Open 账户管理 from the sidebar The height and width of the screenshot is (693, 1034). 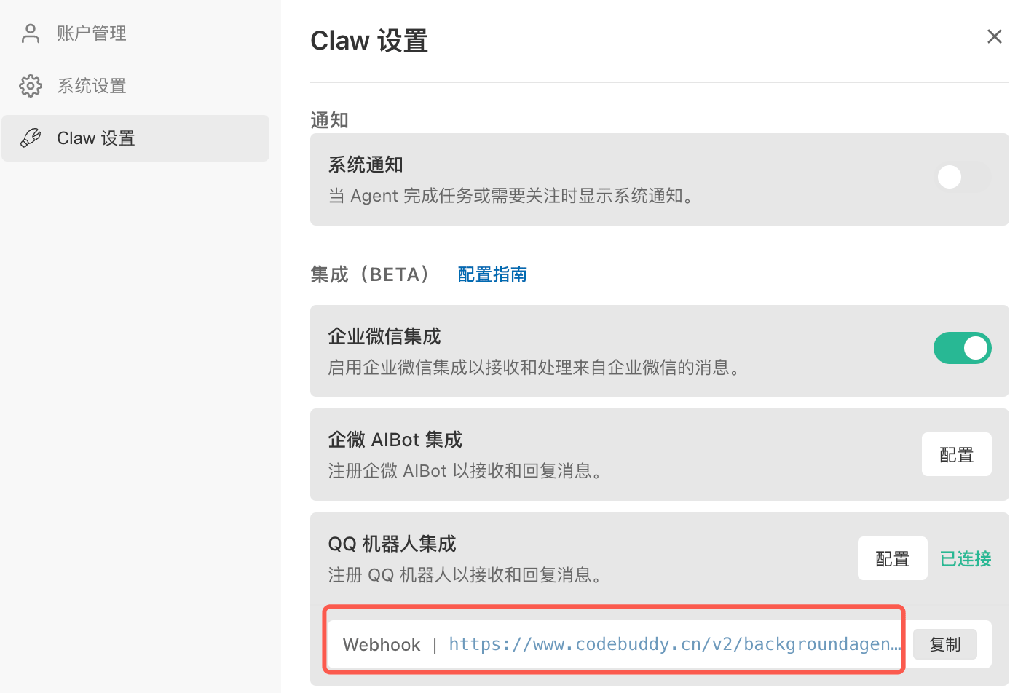click(92, 33)
